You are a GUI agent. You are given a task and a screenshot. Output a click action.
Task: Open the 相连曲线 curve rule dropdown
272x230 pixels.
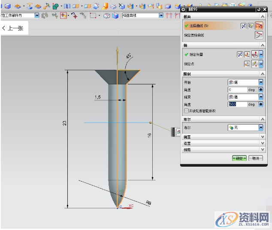[x=161, y=15]
